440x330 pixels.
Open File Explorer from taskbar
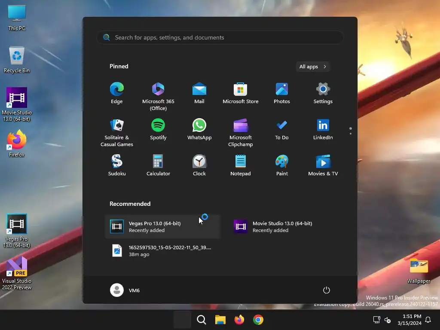coord(220,320)
